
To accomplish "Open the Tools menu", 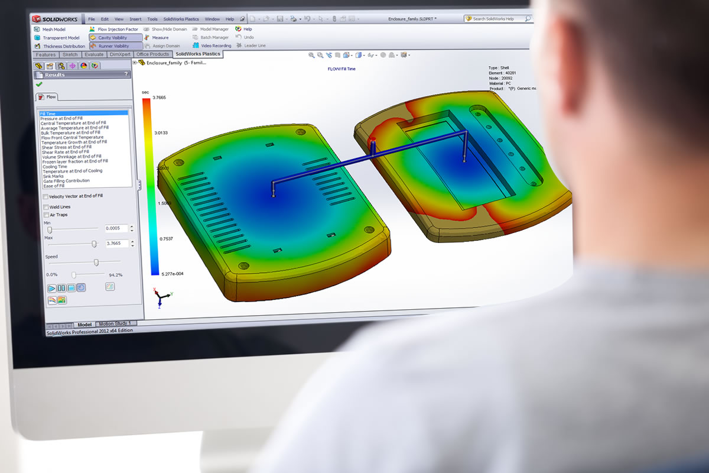I will (x=152, y=19).
